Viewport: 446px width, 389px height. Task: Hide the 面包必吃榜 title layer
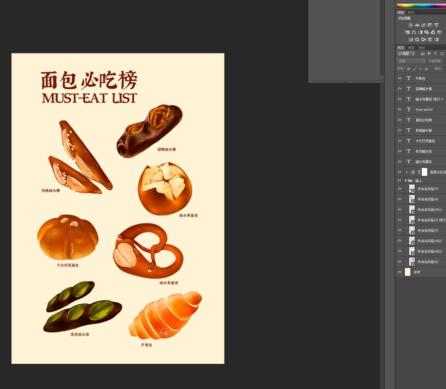click(399, 120)
